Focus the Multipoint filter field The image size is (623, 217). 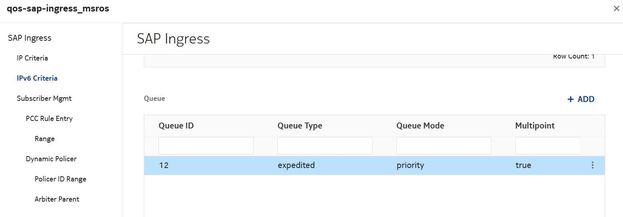547,146
